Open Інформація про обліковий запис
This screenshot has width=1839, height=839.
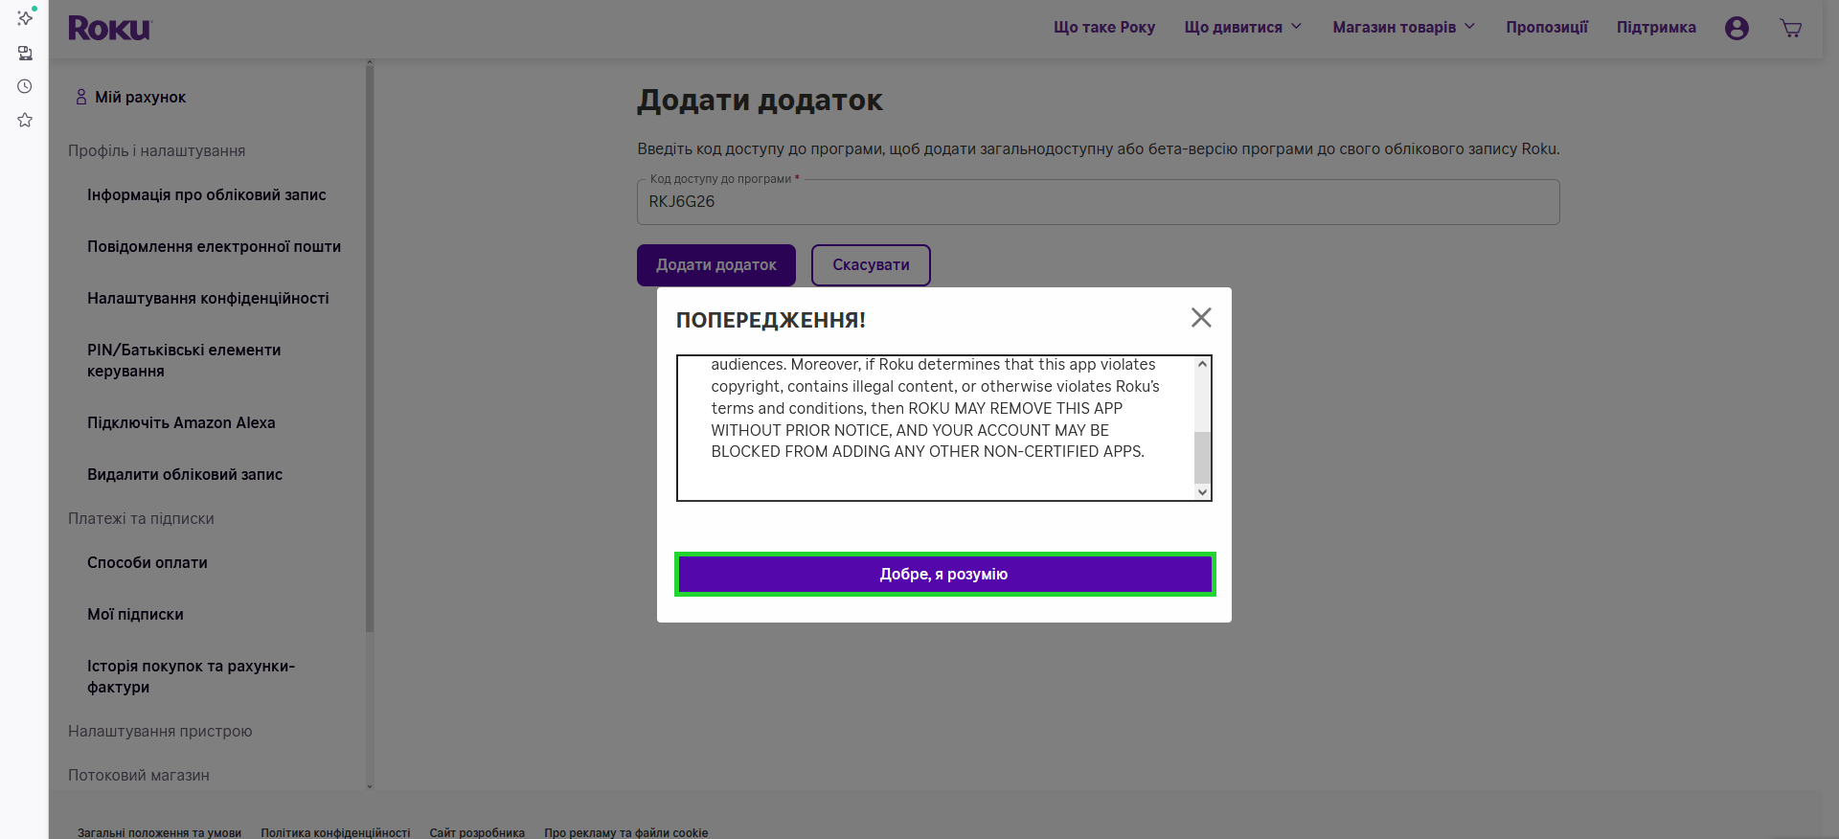[207, 194]
